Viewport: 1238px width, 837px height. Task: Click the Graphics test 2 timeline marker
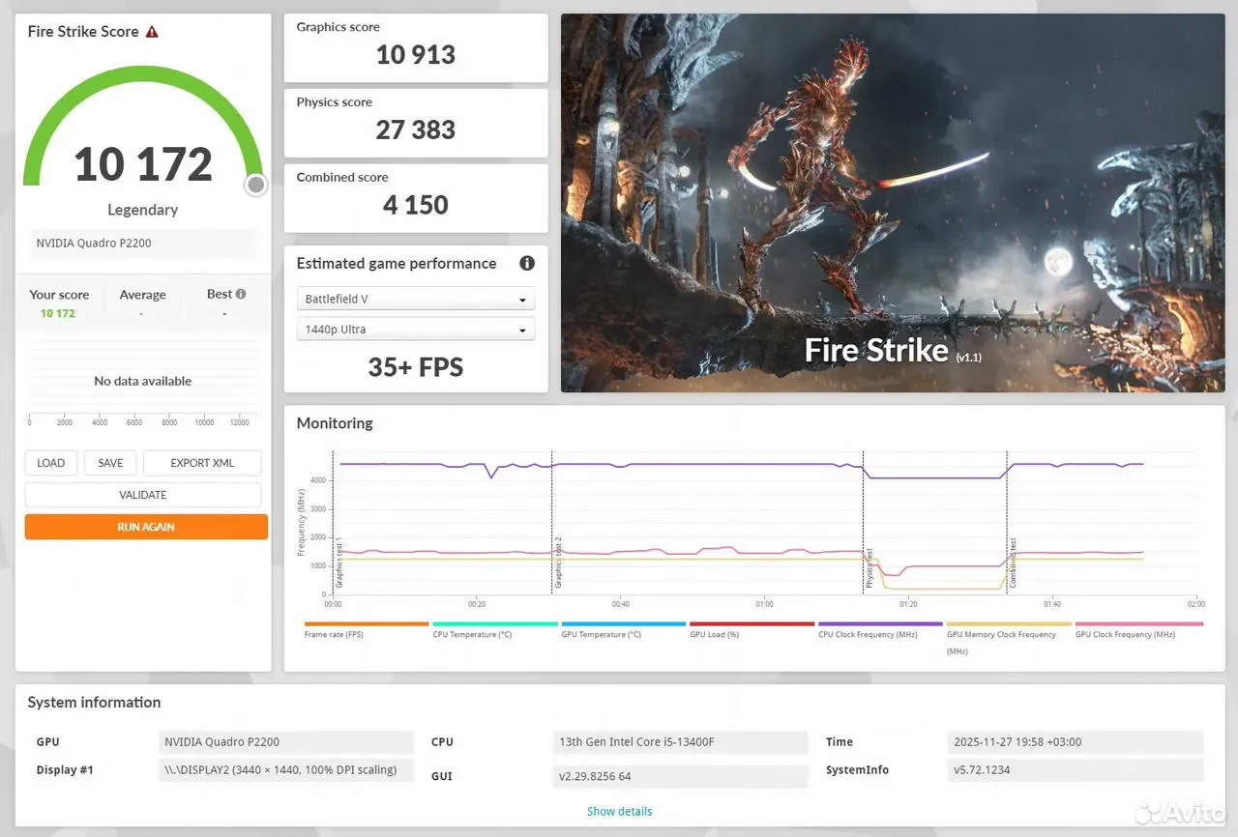(557, 563)
